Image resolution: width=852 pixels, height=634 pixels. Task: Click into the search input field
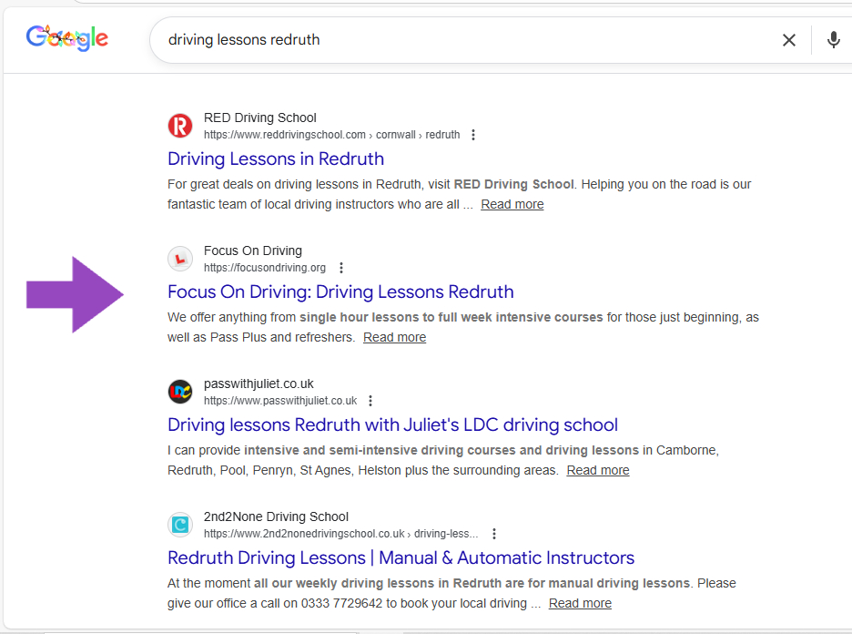[455, 40]
